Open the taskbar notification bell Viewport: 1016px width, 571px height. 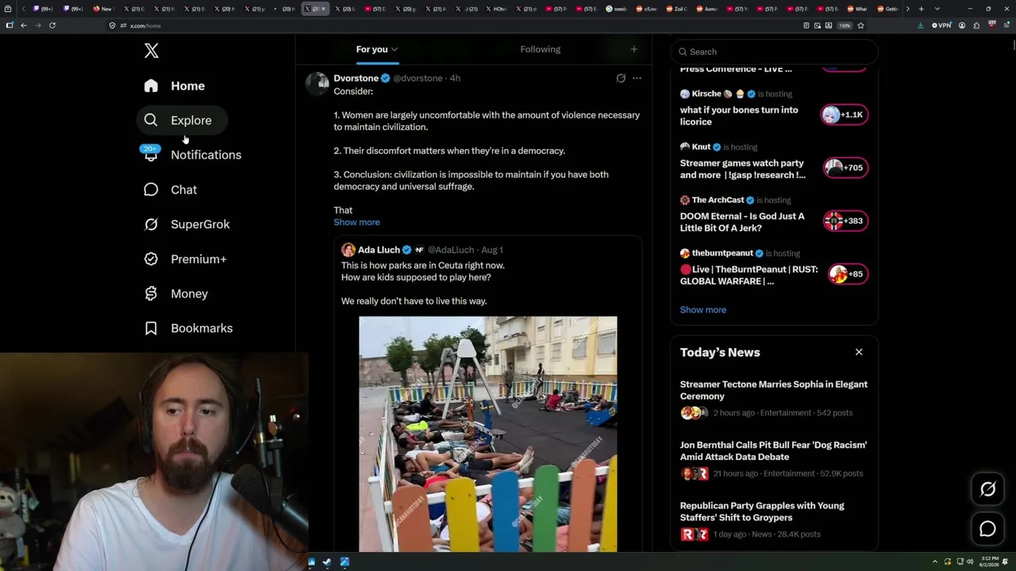[x=1005, y=562]
